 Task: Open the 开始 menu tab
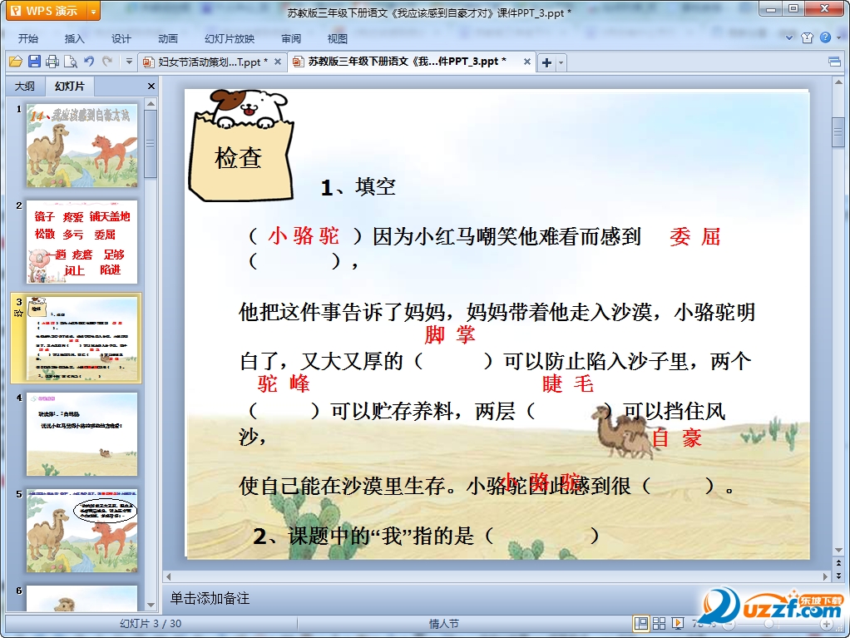[x=27, y=38]
